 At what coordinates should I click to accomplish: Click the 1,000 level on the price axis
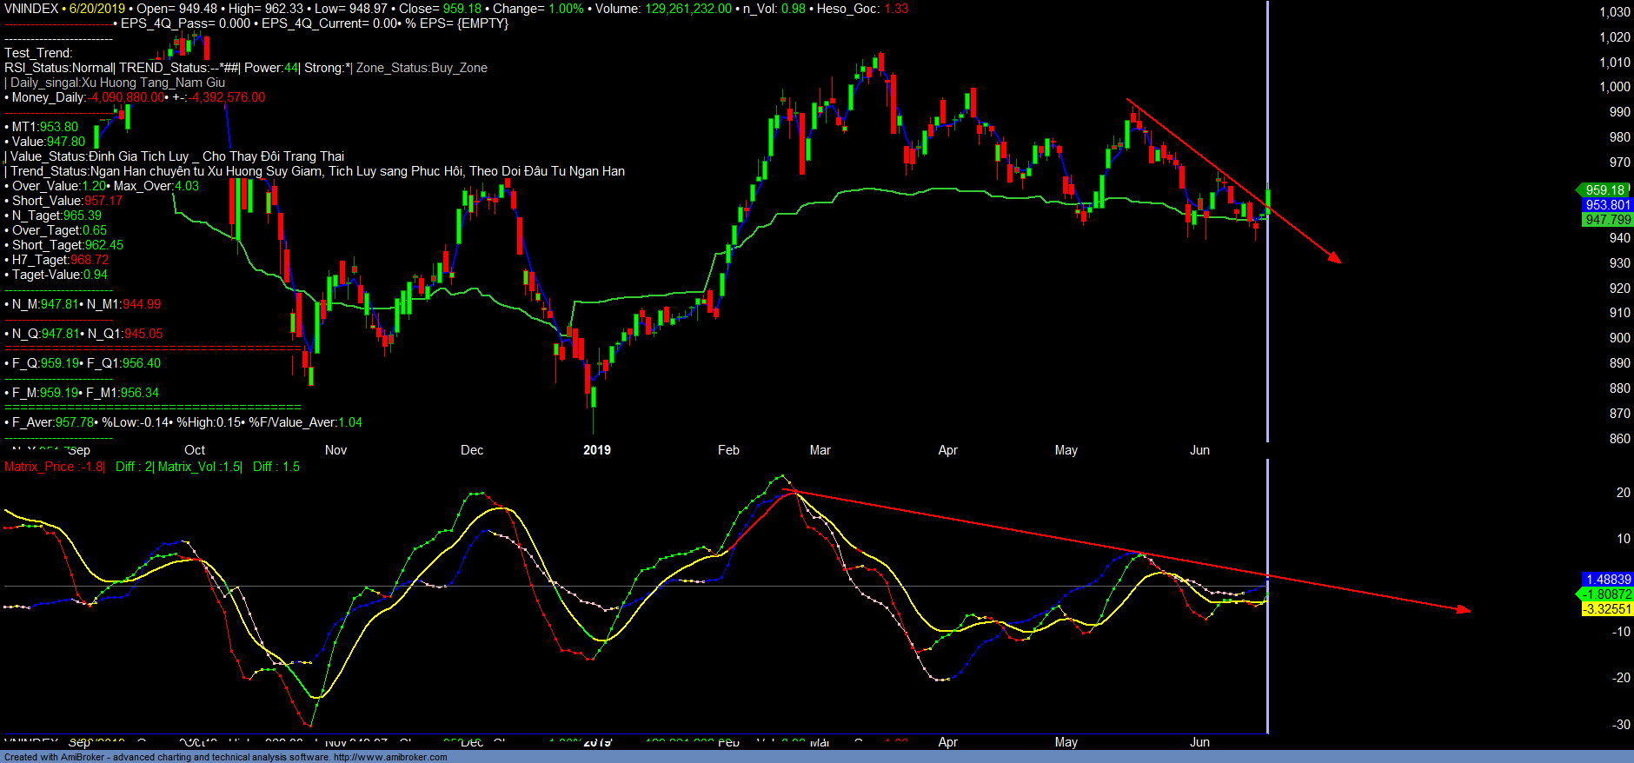tap(1615, 87)
